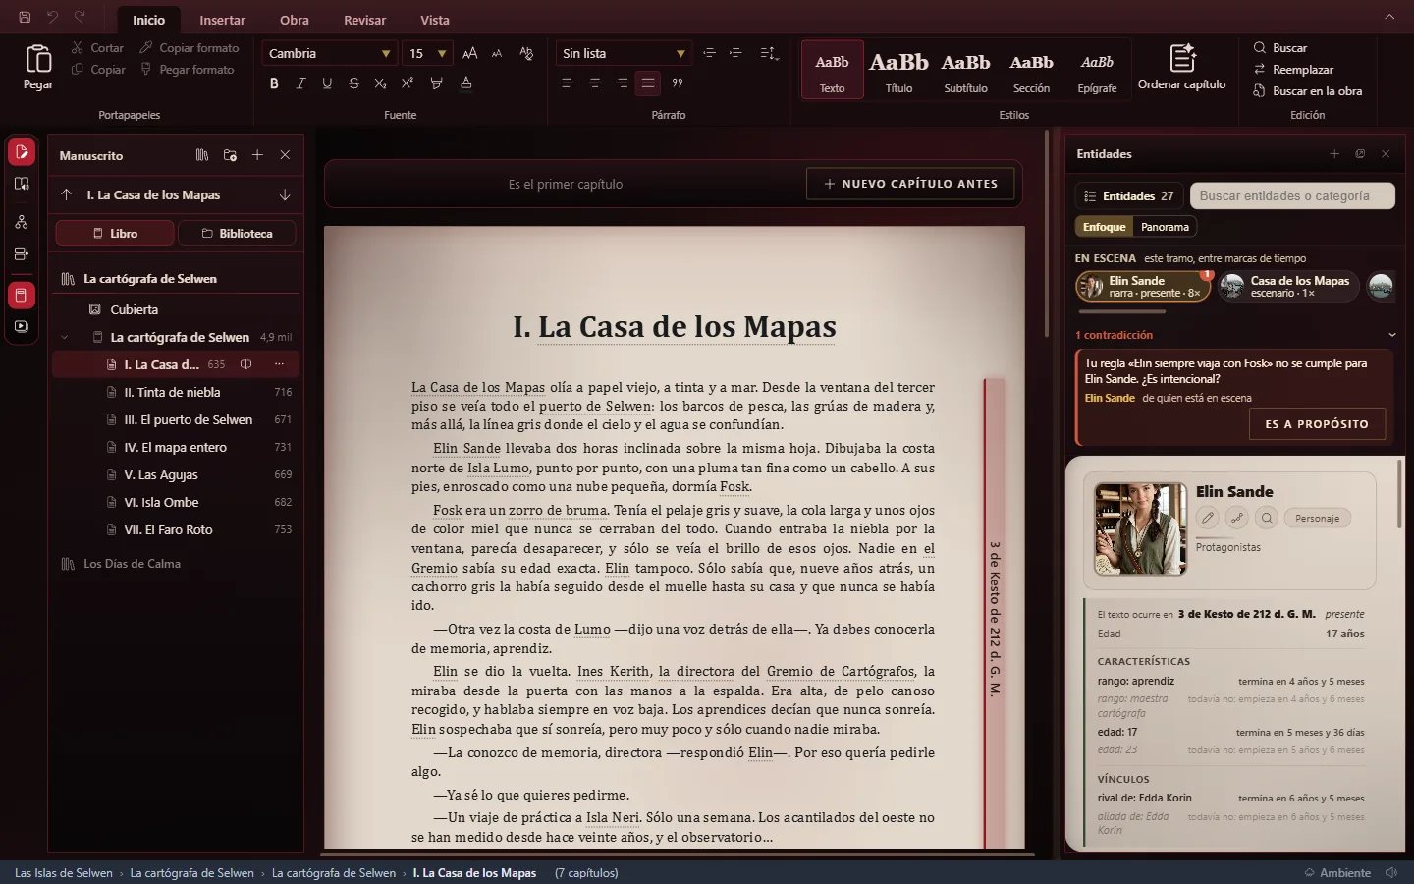Click the font color swatch icon

click(466, 83)
